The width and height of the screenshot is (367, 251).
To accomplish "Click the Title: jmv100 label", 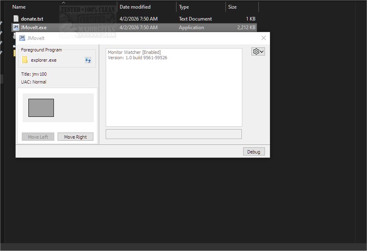I will pos(34,74).
